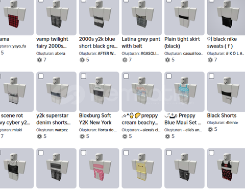The image size is (245, 189).
Task: Tick checkbox on yellow outfit item
Action: pyautogui.click(x=126, y=153)
